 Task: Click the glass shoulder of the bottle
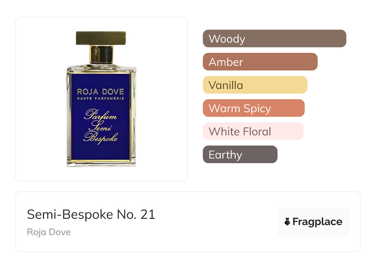(101, 68)
